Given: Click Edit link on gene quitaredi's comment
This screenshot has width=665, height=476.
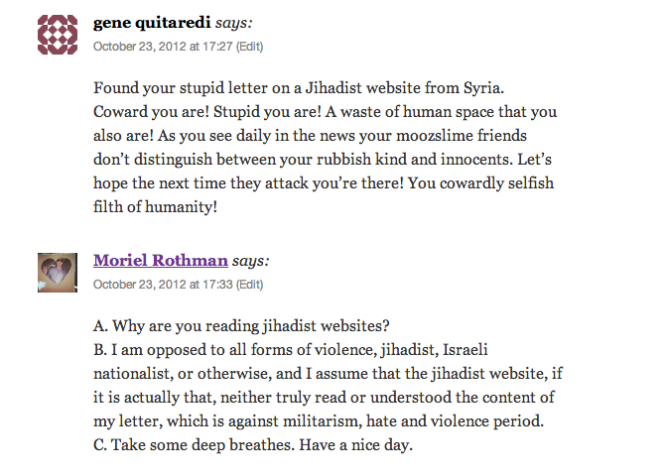Looking at the screenshot, I should coord(248,46).
